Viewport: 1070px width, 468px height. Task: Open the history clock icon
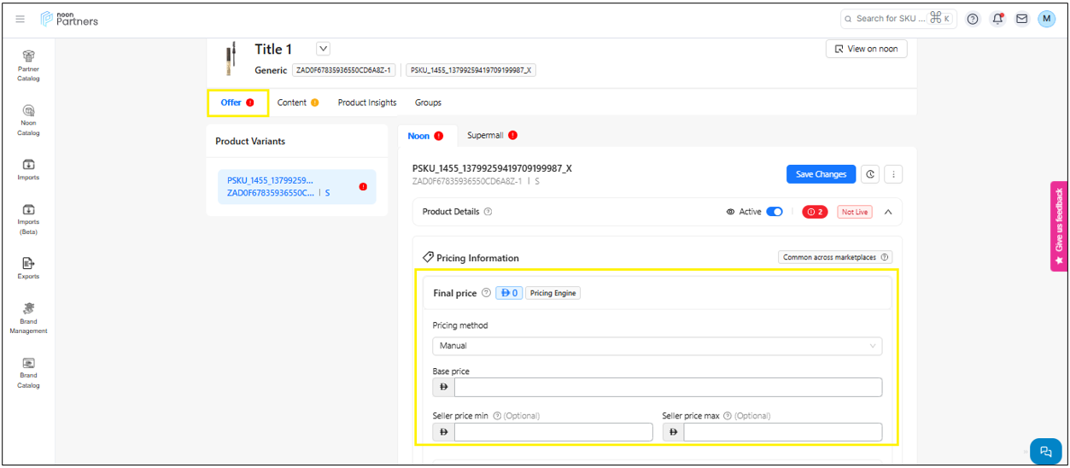pyautogui.click(x=869, y=174)
